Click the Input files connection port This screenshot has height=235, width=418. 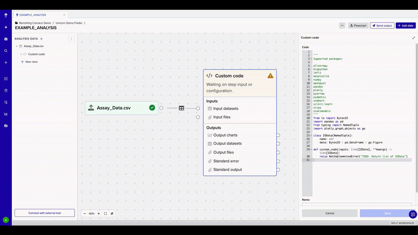(x=198, y=117)
